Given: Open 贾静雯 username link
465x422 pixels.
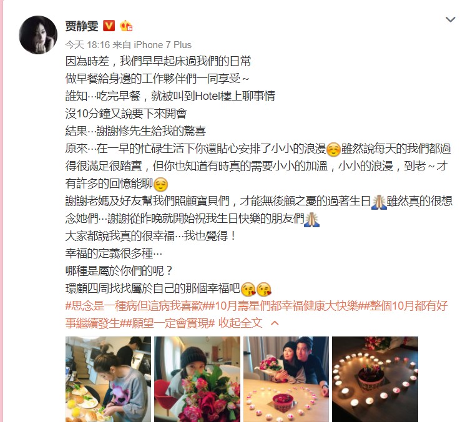Looking at the screenshot, I should [82, 26].
